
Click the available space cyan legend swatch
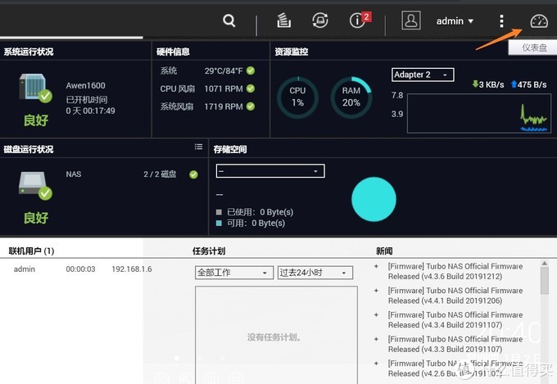pos(219,223)
